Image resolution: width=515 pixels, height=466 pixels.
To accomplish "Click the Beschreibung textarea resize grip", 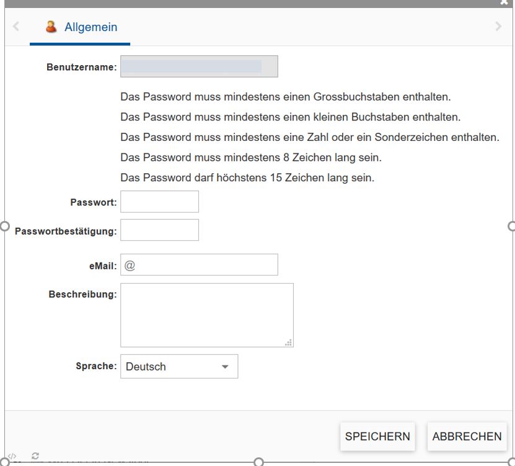I will 289,343.
